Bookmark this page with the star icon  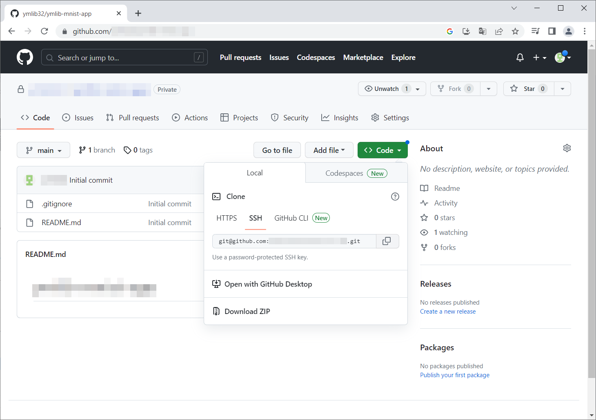pos(515,31)
